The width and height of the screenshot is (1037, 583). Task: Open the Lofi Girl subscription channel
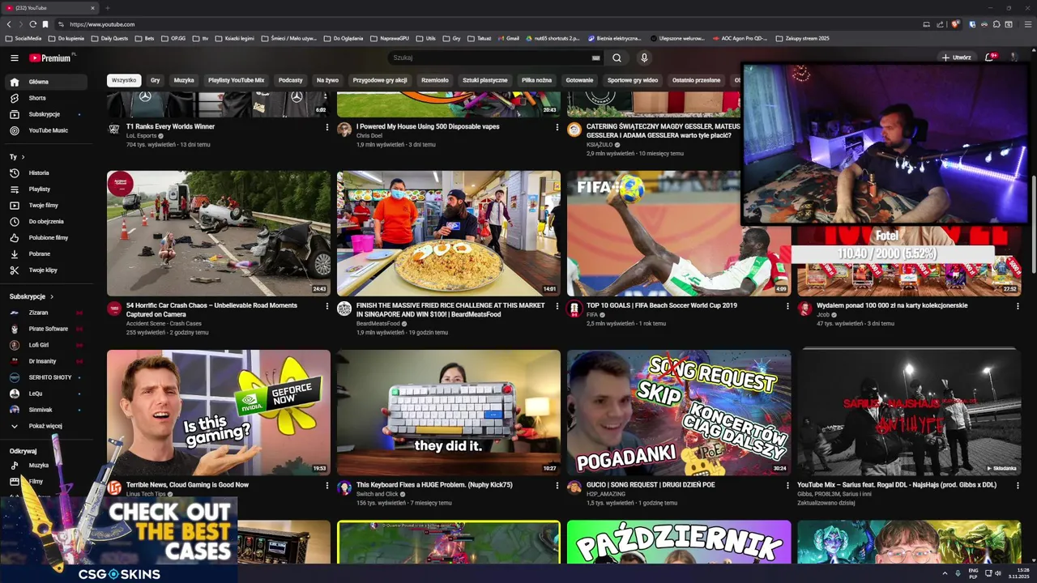point(47,345)
